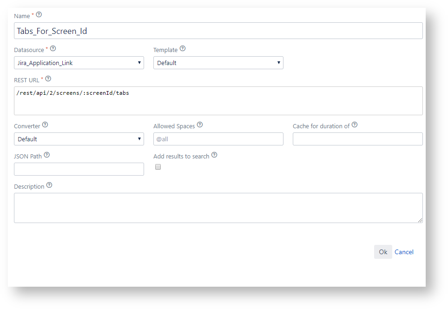Click inside the REST URL text area
The image size is (448, 309).
coord(218,100)
